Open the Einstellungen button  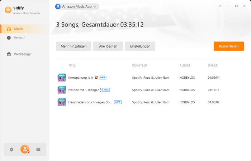[x=140, y=46]
